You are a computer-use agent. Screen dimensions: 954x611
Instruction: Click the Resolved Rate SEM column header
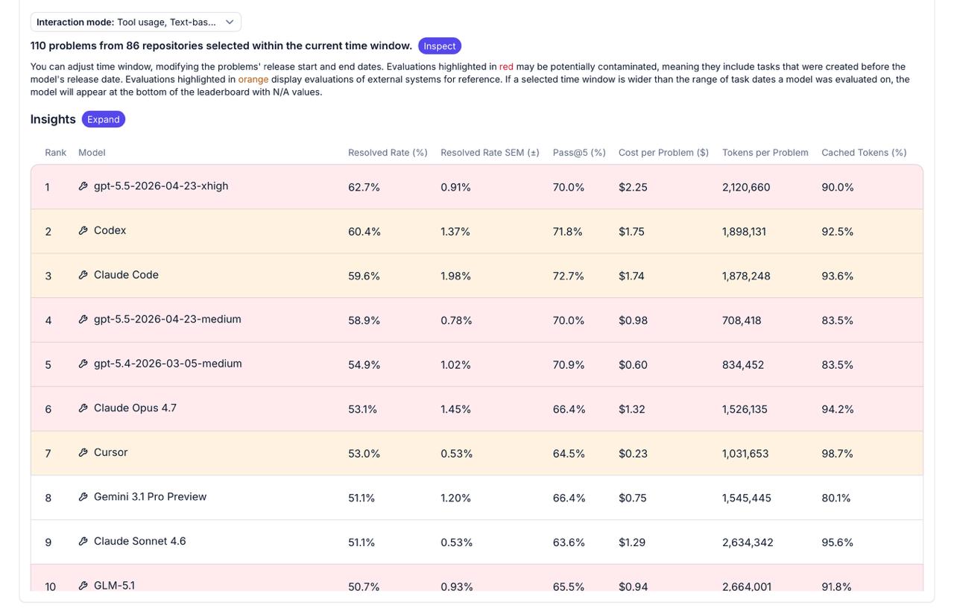coord(490,153)
